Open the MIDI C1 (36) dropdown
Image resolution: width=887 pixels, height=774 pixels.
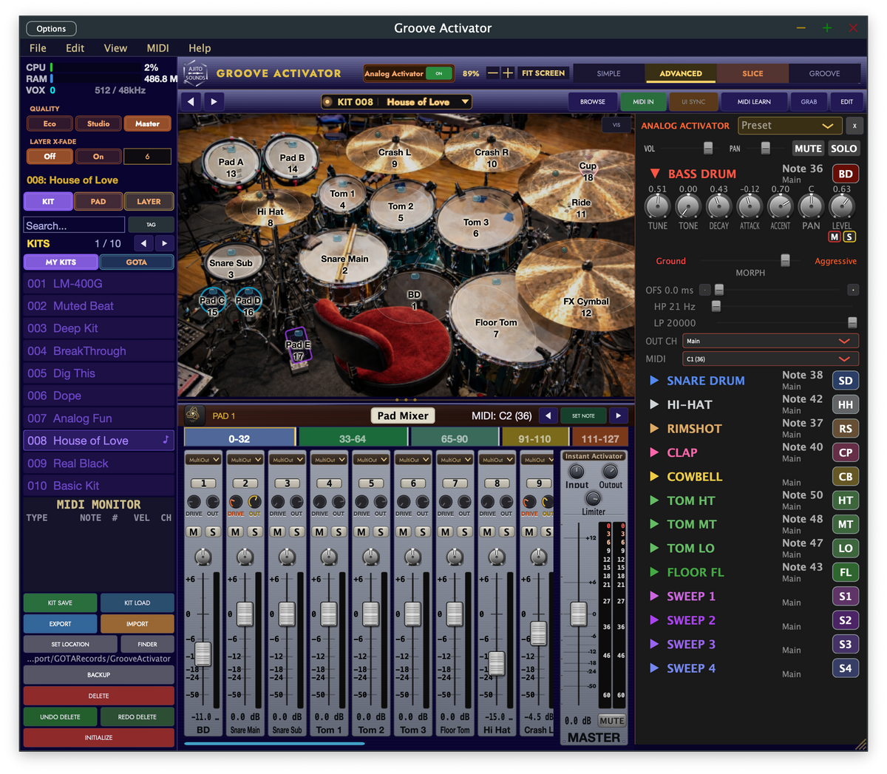[x=770, y=359]
